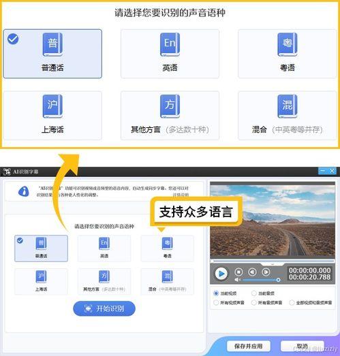
Task: Mute the preview with the speaker icon
Action: (237, 280)
